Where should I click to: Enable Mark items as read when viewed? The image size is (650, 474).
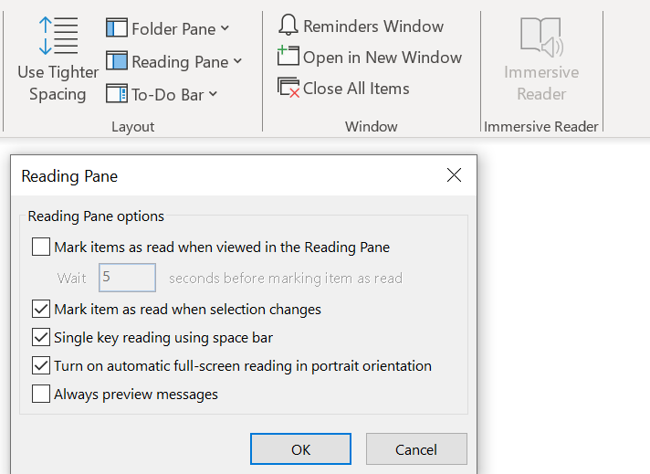(x=41, y=247)
